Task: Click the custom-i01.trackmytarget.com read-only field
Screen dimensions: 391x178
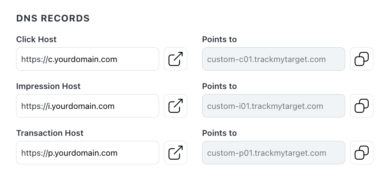Action: (273, 106)
